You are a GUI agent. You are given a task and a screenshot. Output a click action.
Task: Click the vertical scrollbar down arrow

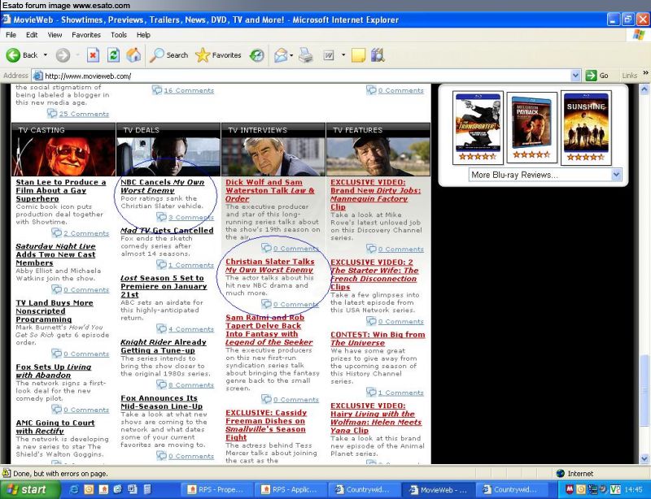click(644, 458)
